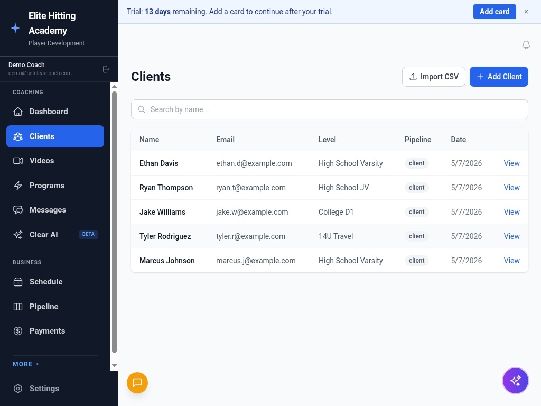
Task: Click the Name column header
Action: 149,140
